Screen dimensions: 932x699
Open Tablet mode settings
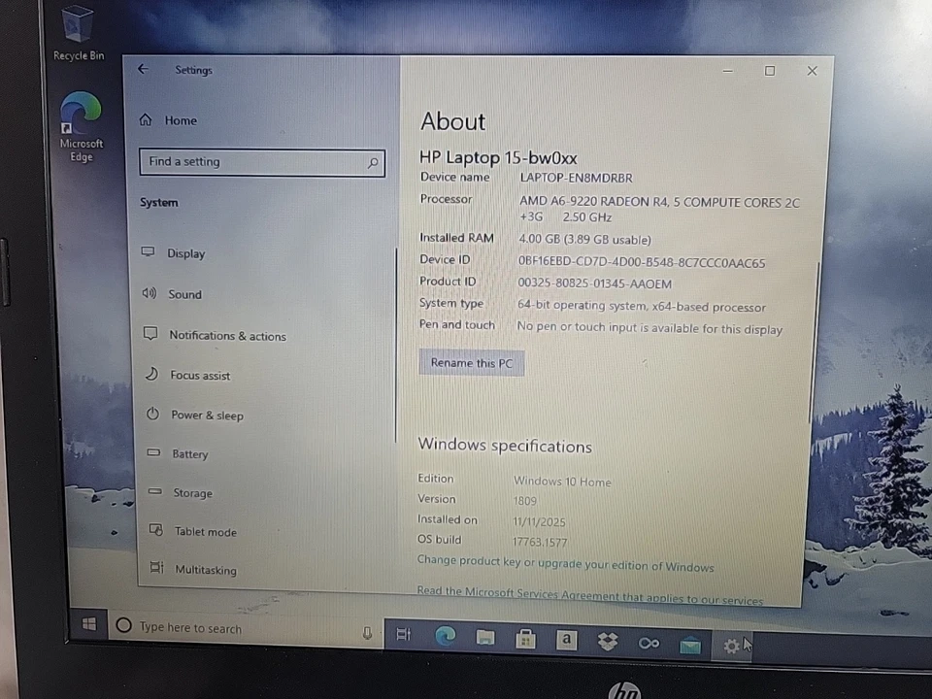(x=205, y=531)
